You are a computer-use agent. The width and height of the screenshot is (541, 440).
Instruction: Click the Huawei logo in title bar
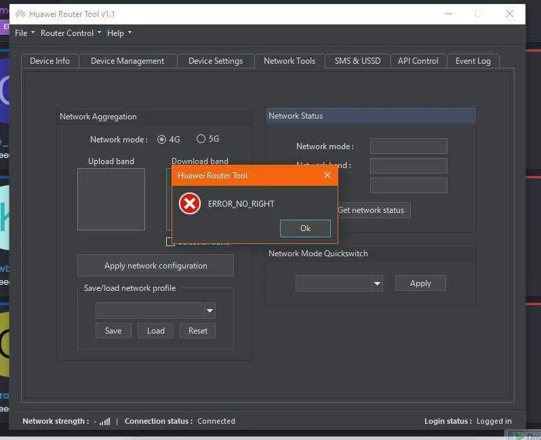20,14
